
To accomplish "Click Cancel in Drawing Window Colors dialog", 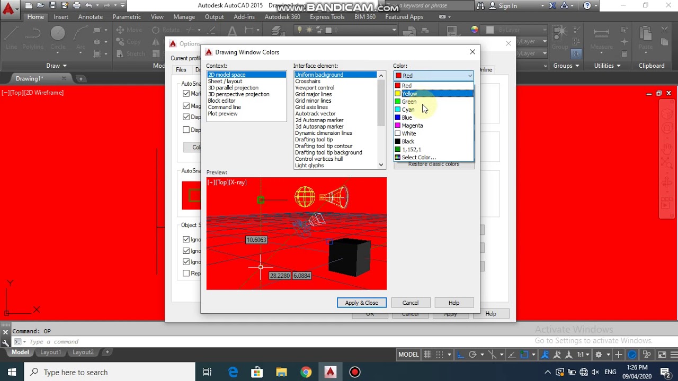I will (411, 303).
